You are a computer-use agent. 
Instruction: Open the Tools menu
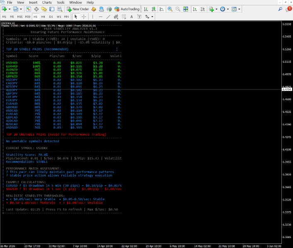tap(60, 2)
